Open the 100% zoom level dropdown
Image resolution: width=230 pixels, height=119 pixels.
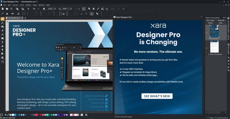click(67, 9)
